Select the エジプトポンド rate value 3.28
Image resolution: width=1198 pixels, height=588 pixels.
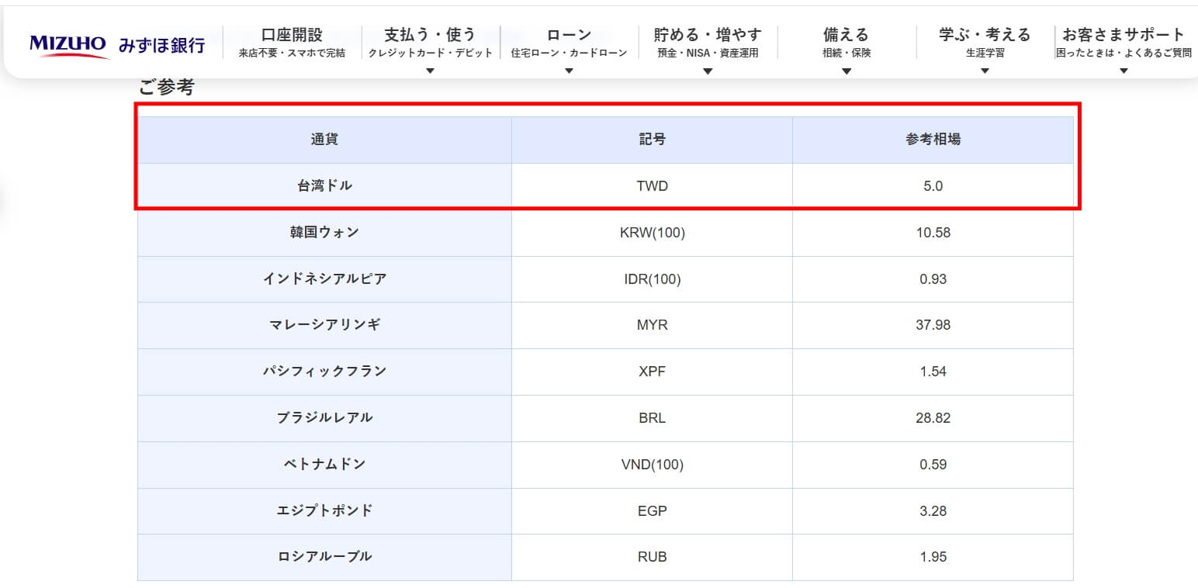(933, 510)
